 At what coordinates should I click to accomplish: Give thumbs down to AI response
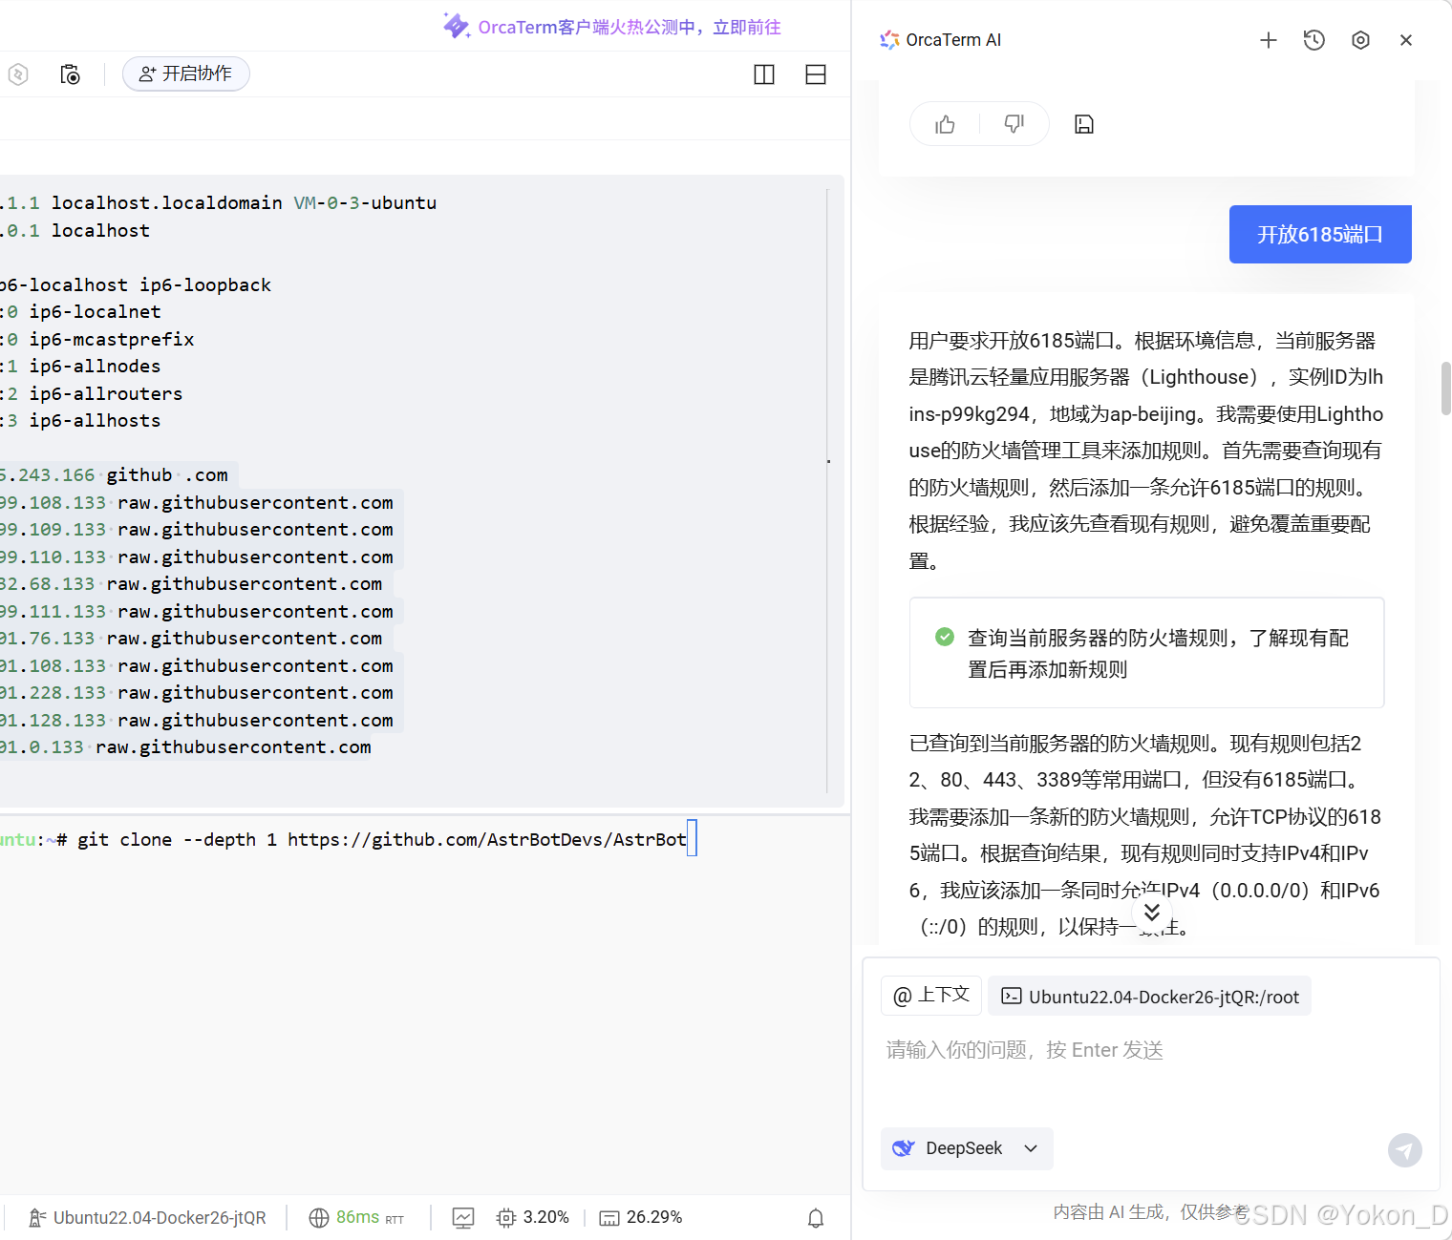pyautogui.click(x=1014, y=124)
